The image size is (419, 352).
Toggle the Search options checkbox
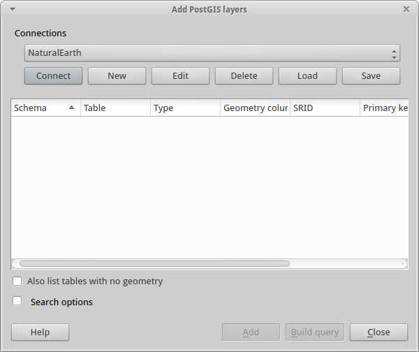point(17,301)
